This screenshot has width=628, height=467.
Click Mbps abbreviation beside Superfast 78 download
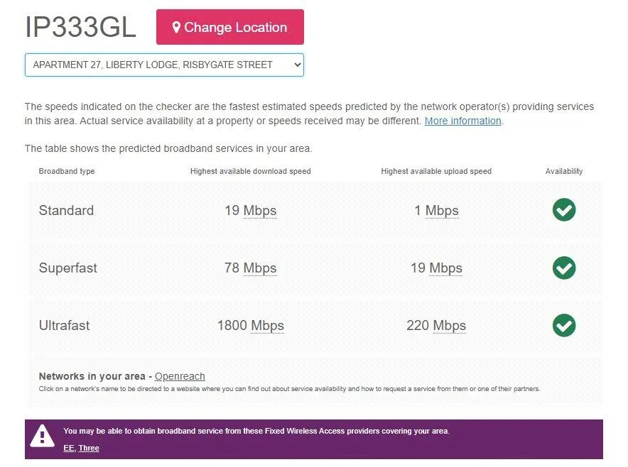260,268
